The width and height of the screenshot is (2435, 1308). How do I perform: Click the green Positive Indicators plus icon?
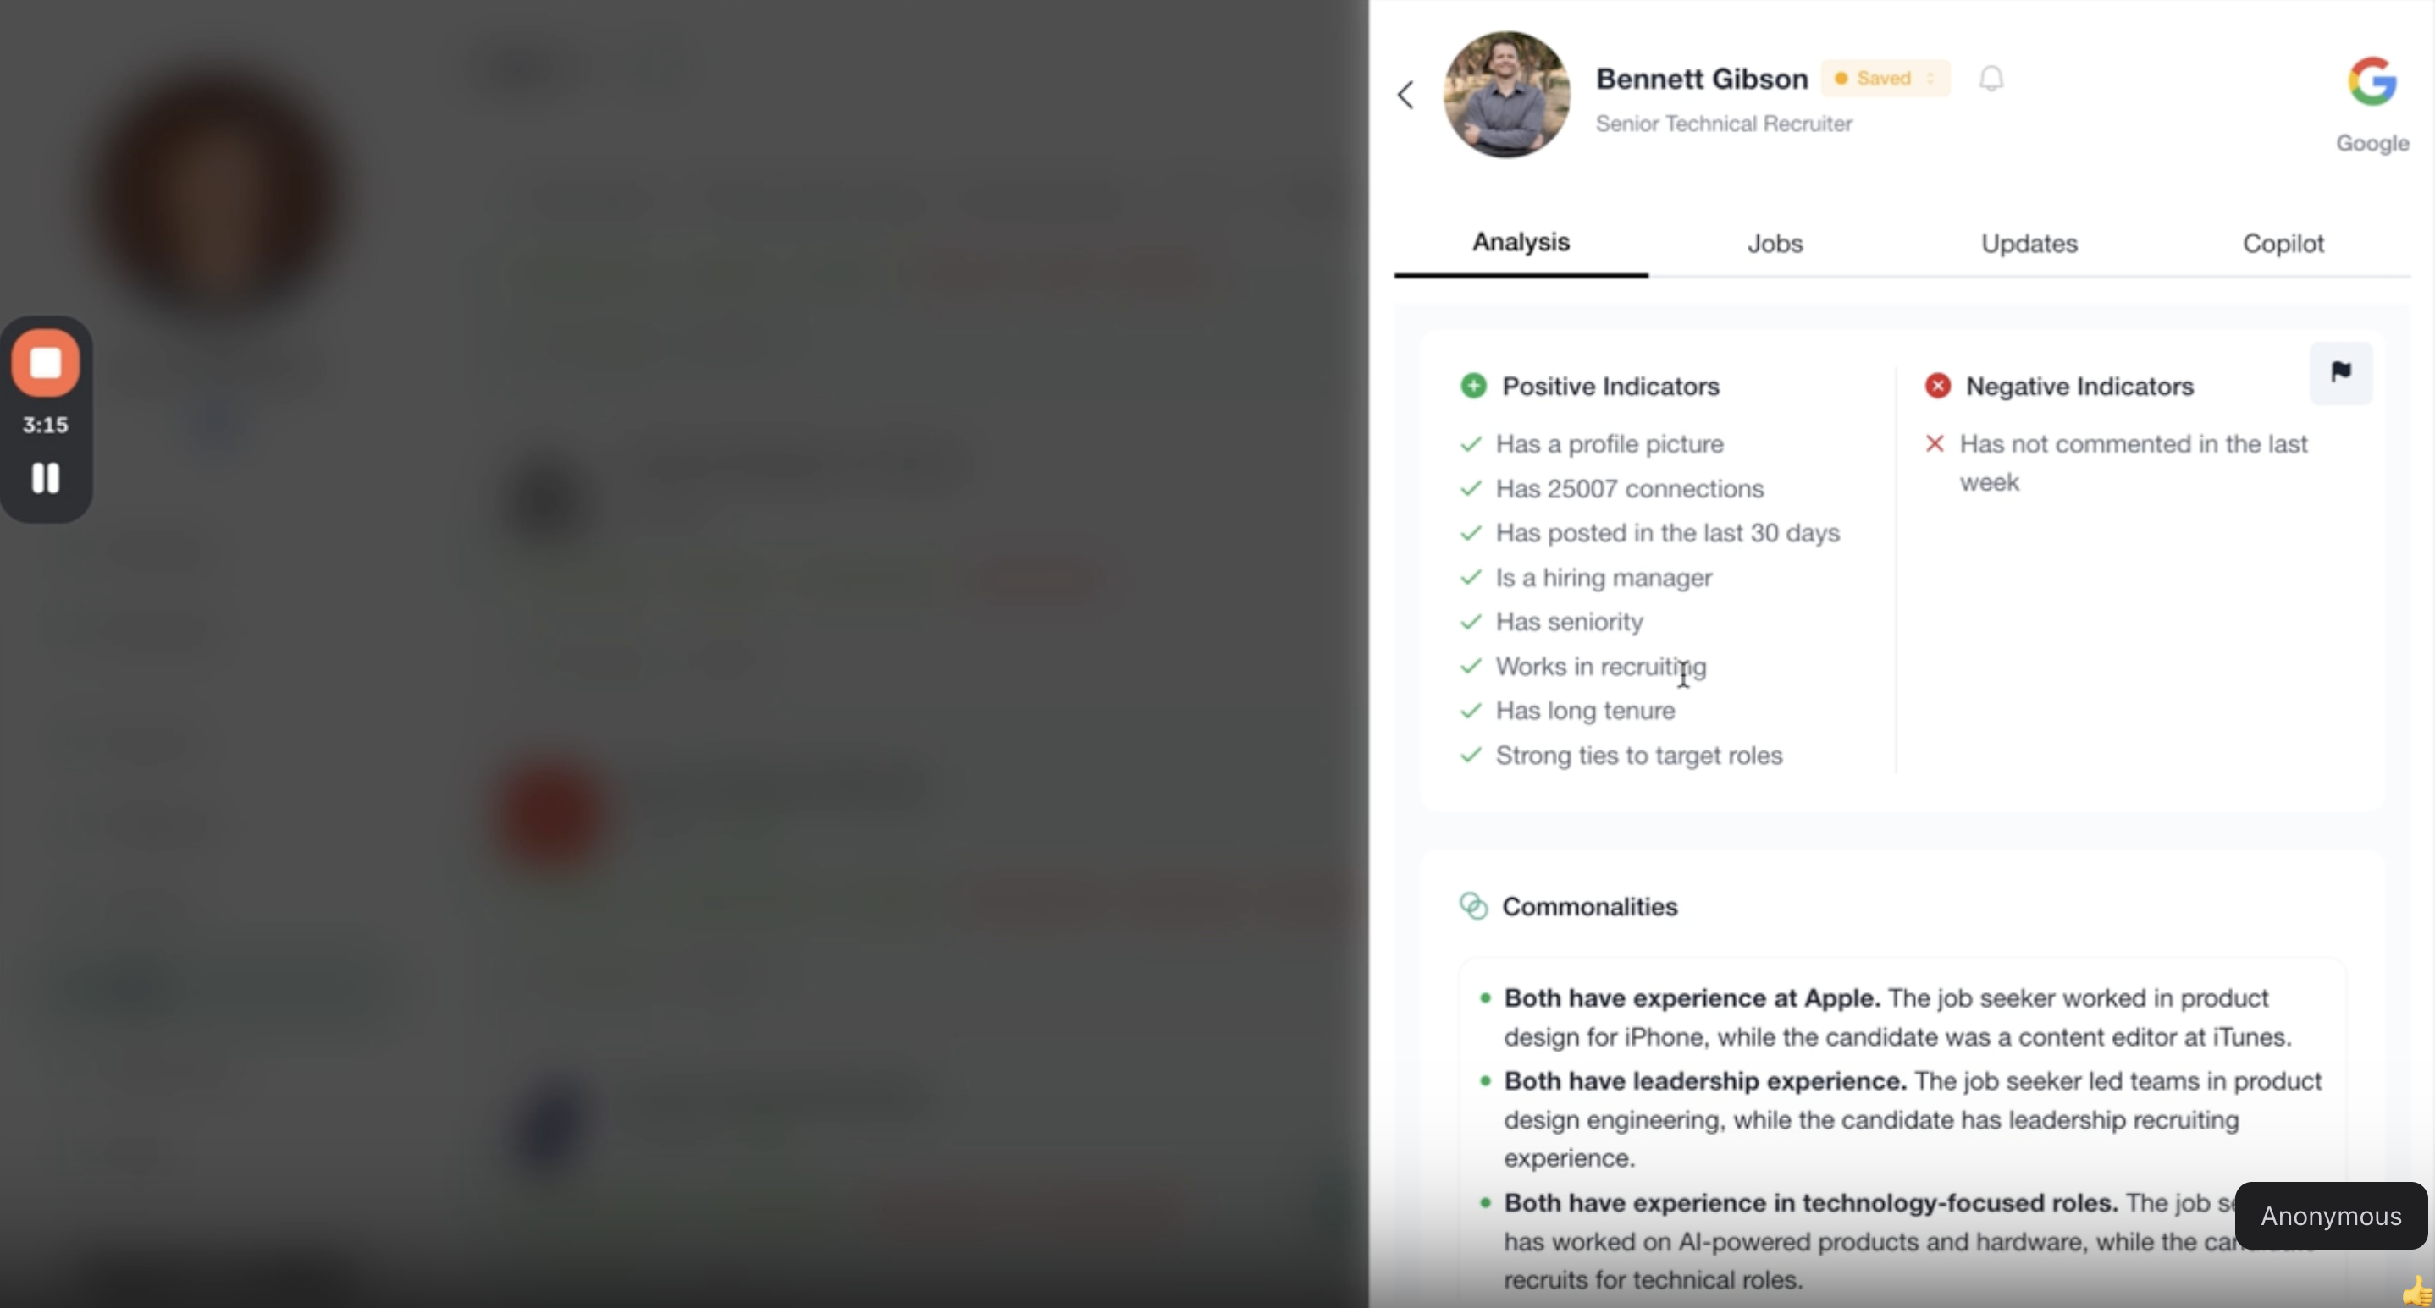1472,387
